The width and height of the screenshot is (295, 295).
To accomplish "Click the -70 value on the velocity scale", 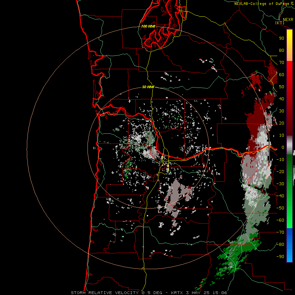I will (280, 232).
